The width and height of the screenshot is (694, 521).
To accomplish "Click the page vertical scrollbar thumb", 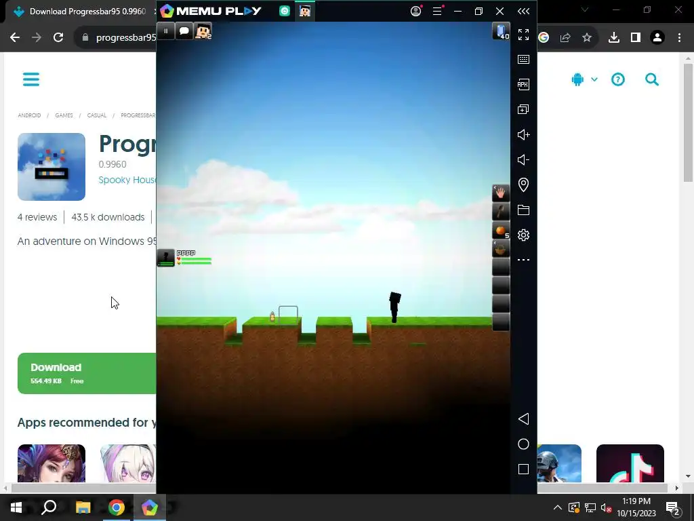I will 688,123.
